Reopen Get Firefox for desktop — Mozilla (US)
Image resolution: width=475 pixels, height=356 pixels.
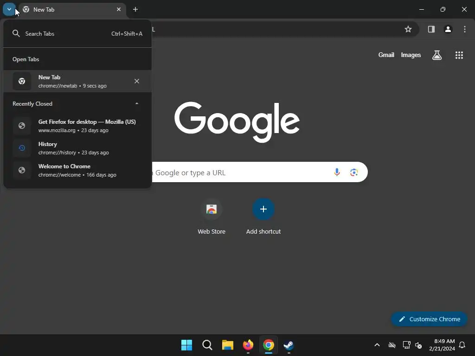point(77,126)
